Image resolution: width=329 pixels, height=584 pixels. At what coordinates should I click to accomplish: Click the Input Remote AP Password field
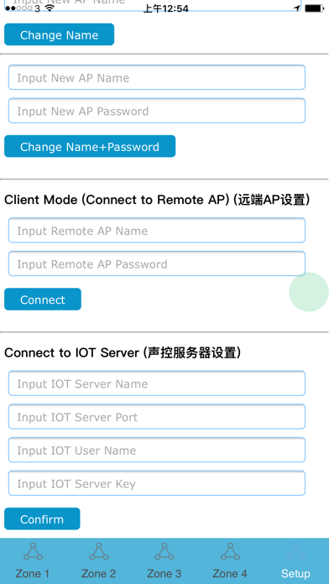click(x=156, y=263)
